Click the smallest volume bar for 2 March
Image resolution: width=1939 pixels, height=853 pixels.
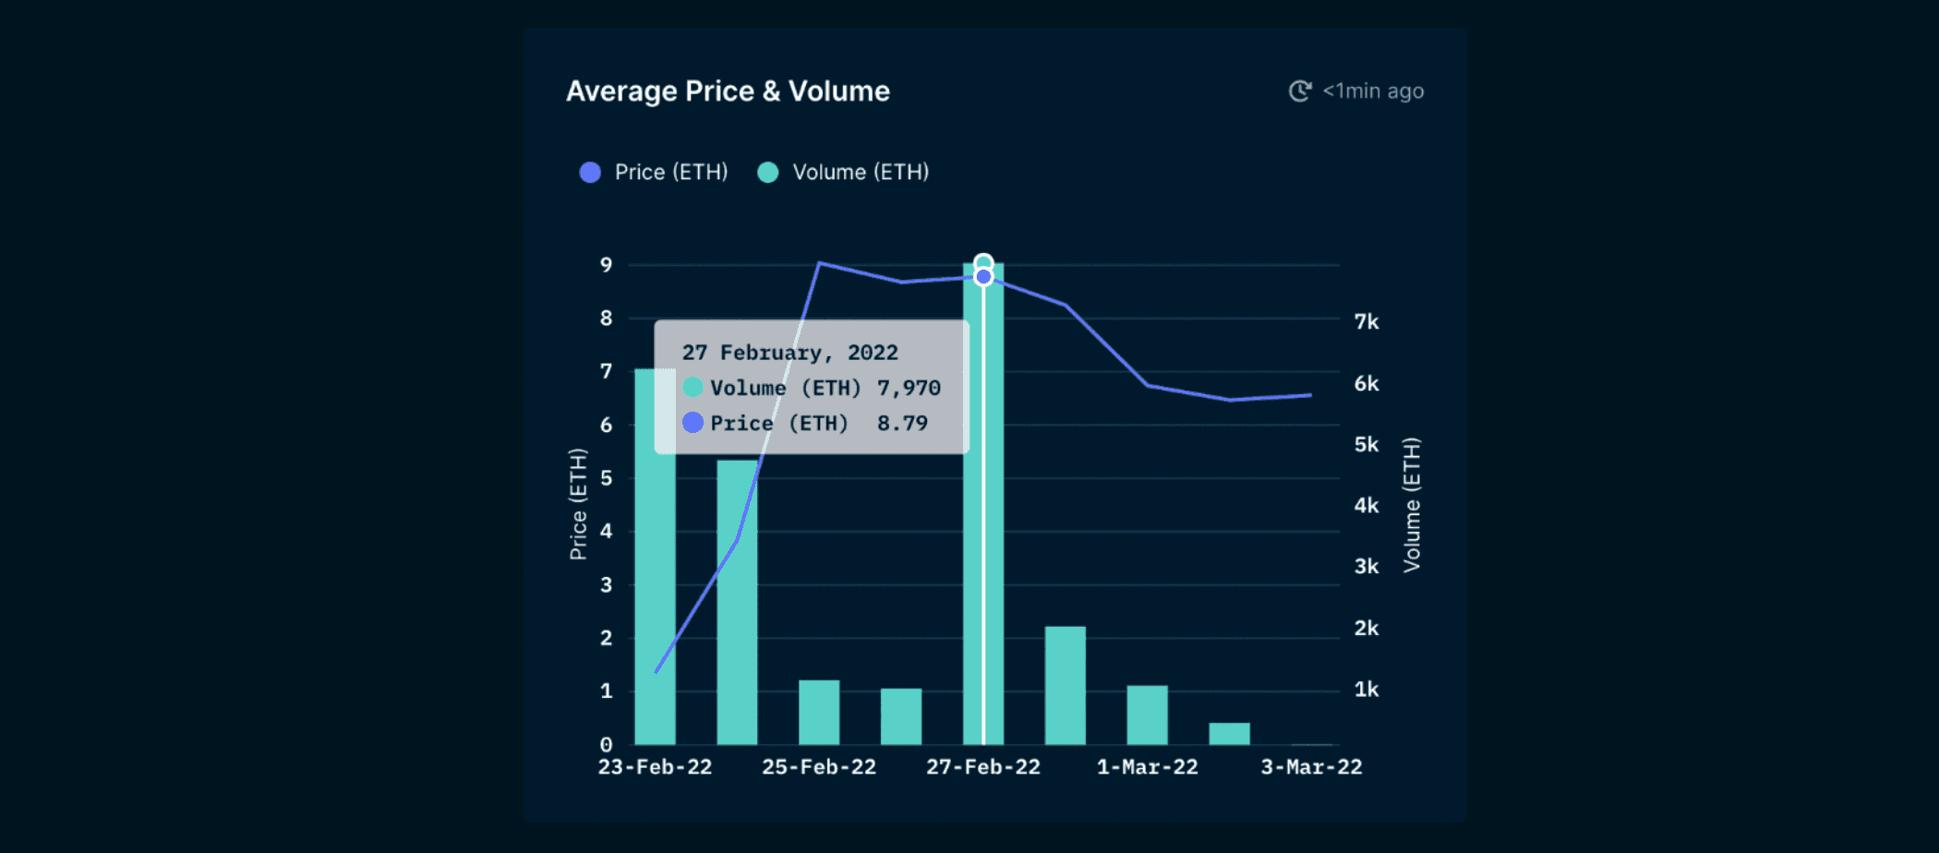pyautogui.click(x=1229, y=734)
